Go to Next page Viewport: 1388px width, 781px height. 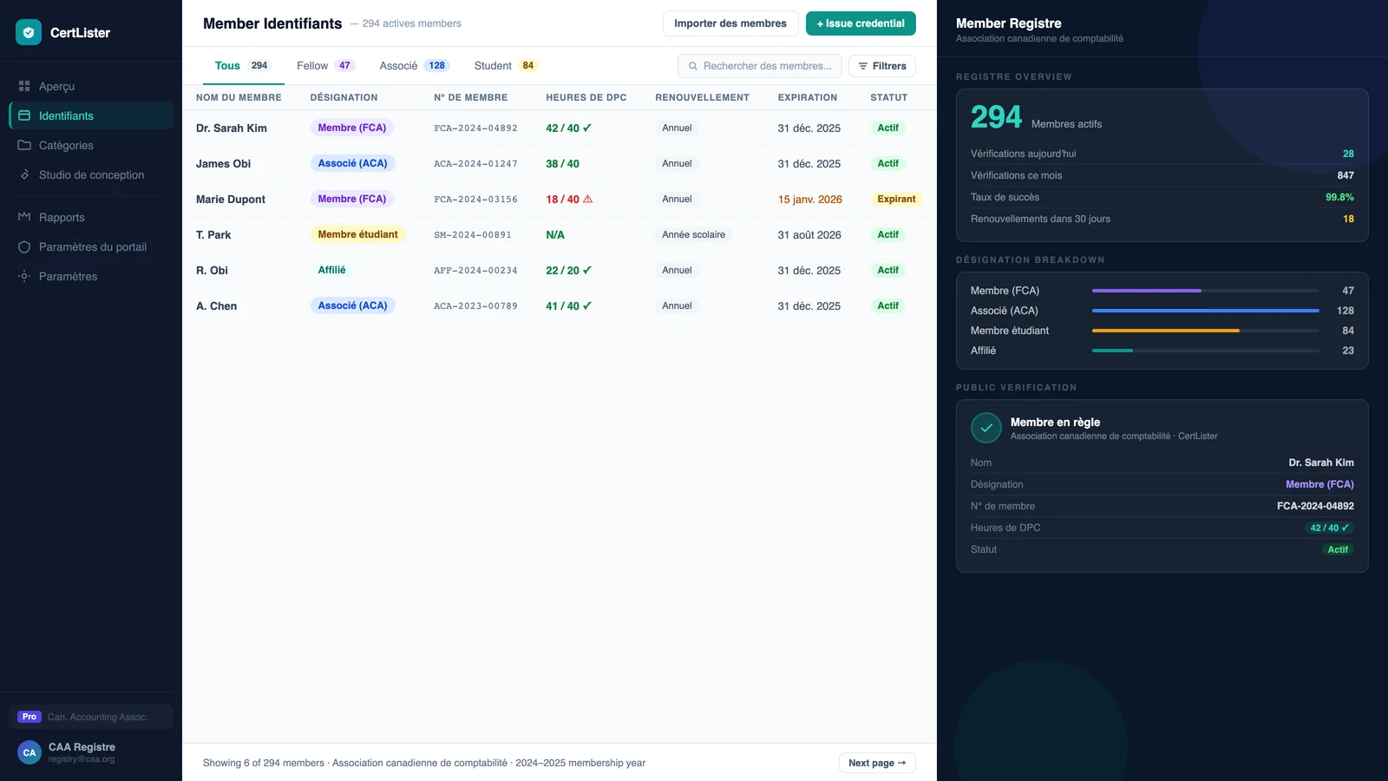[x=877, y=763]
